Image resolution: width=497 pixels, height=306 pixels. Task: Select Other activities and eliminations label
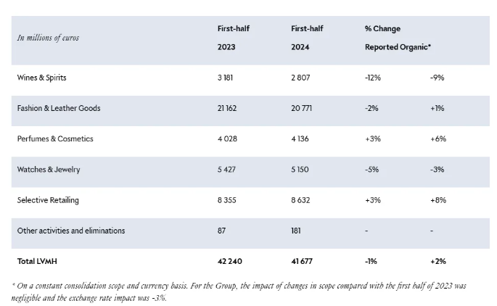pos(71,231)
